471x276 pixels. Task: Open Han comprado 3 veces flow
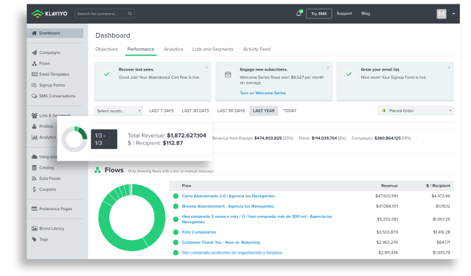[257, 219]
